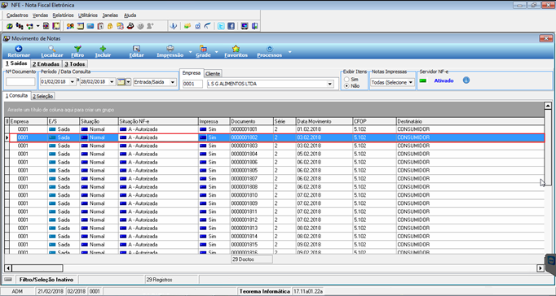Select Sim under Exibir Itens
The image size is (556, 296).
(346, 80)
